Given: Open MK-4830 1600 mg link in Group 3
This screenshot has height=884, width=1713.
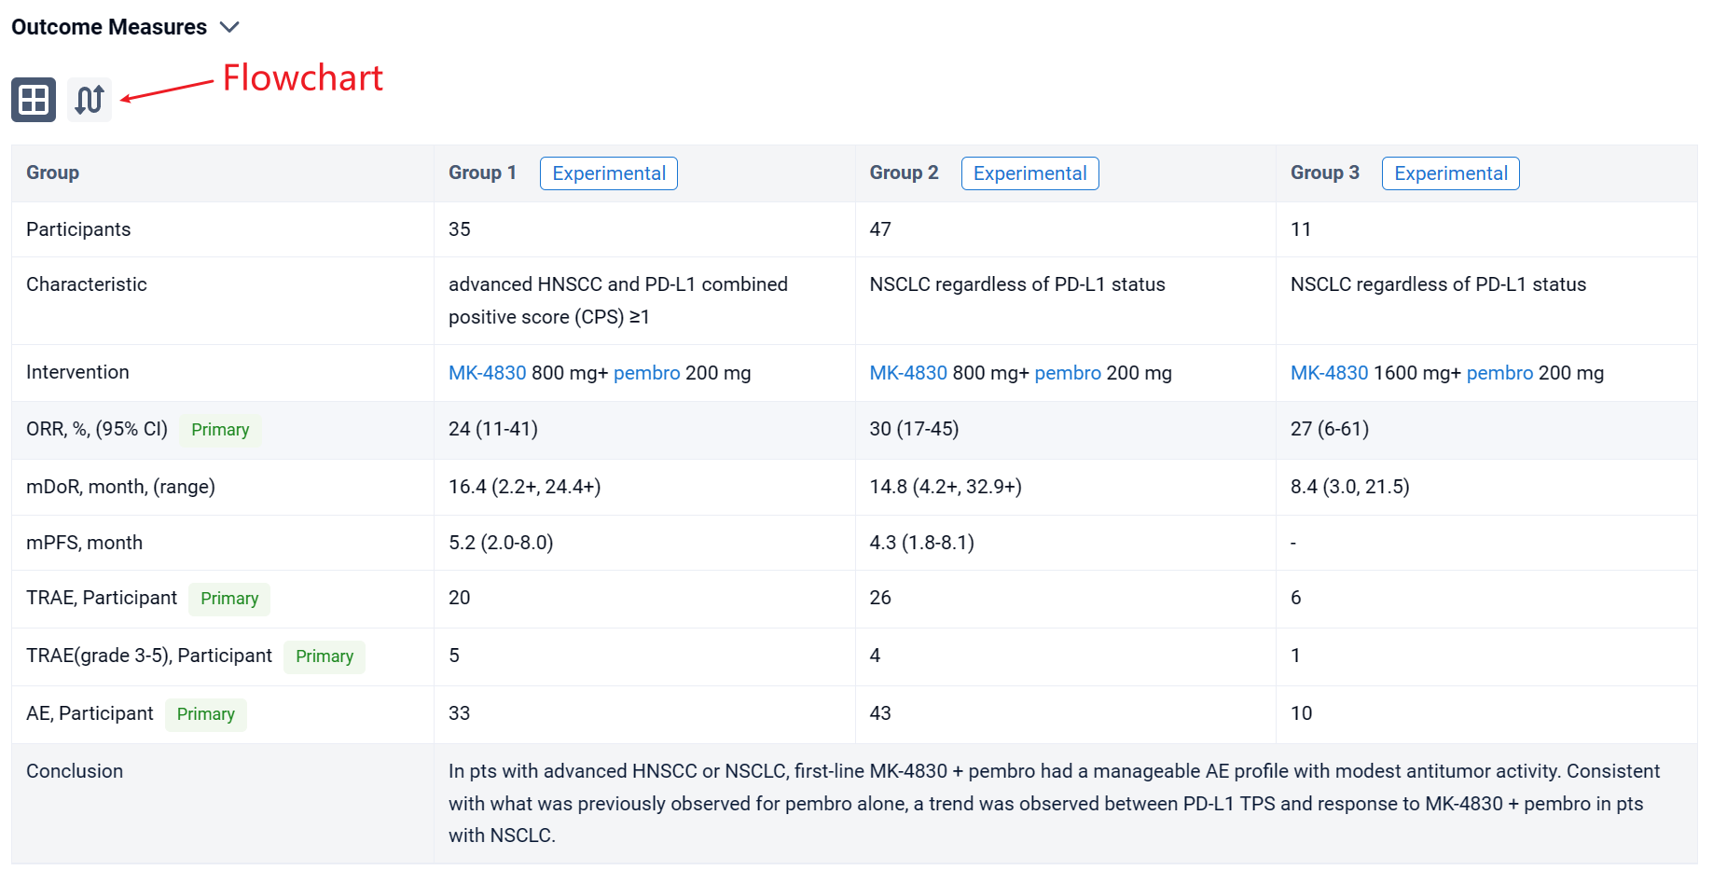Looking at the screenshot, I should (1329, 373).
